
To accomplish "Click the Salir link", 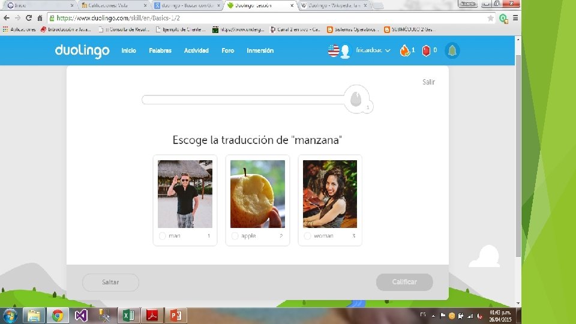I will [x=428, y=82].
